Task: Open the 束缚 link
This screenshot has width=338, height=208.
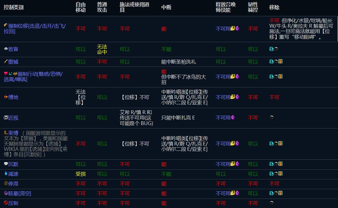Action: 13,133
